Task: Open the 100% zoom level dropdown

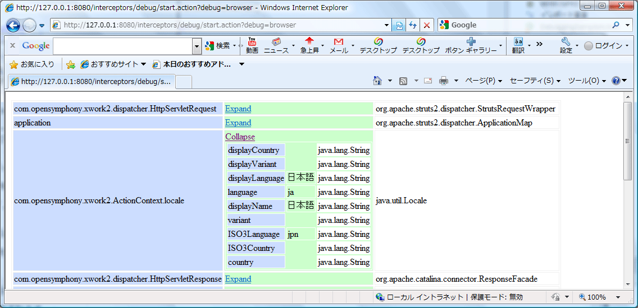Action: tap(618, 297)
